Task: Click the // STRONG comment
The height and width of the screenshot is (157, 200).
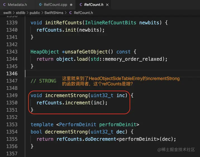Action: [x=43, y=81]
